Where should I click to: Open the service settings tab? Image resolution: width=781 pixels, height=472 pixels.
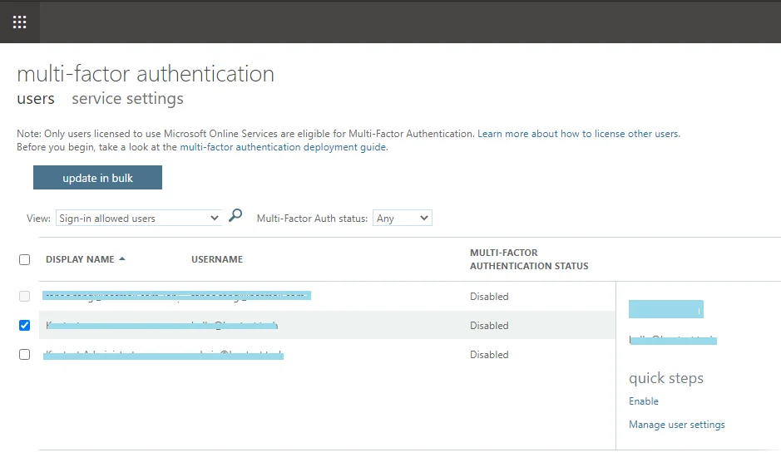click(127, 99)
